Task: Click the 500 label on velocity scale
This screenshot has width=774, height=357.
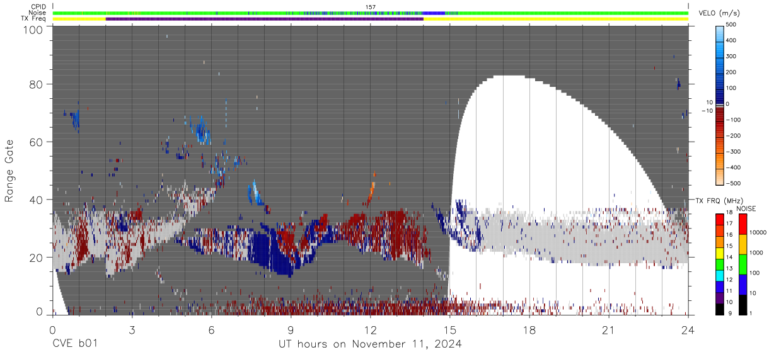Action: click(732, 25)
